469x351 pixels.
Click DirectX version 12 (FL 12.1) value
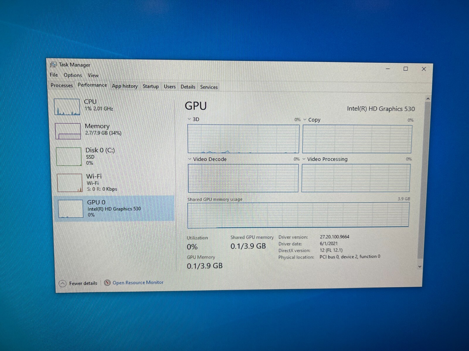tap(331, 250)
